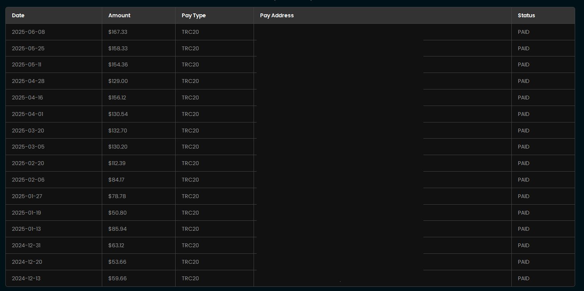The image size is (584, 291).
Task: Select the $158.33 payment amount
Action: click(x=118, y=48)
